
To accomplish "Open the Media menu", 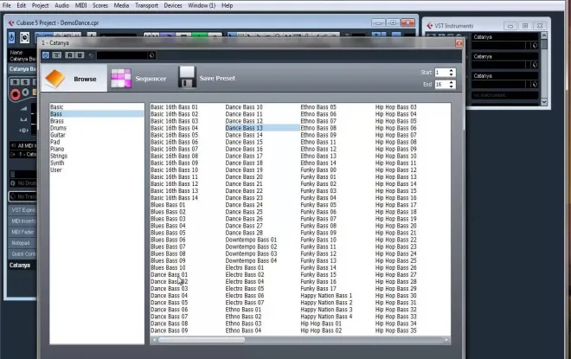I will pos(121,5).
